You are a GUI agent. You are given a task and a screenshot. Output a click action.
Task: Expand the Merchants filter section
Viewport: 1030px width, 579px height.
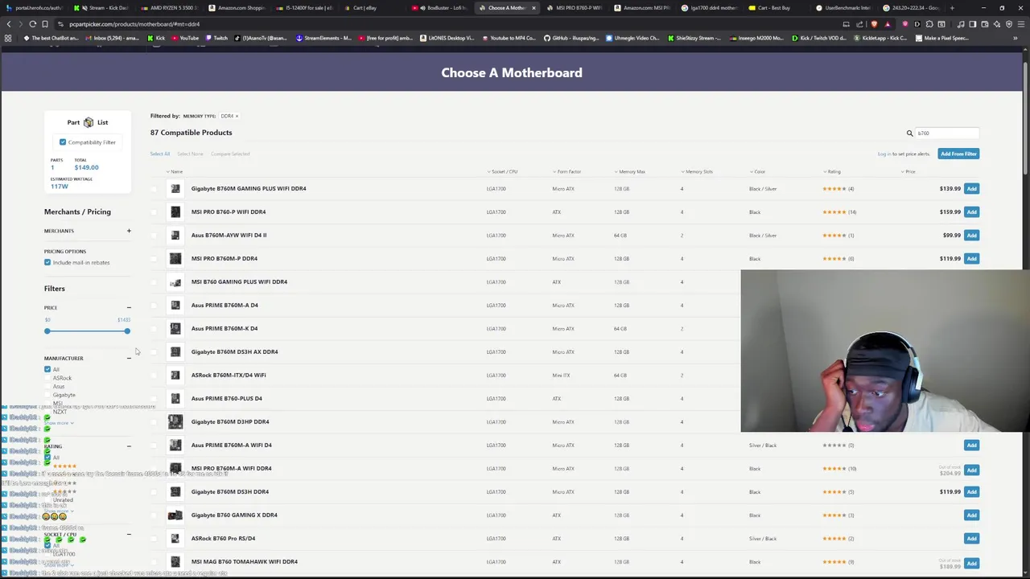(129, 231)
